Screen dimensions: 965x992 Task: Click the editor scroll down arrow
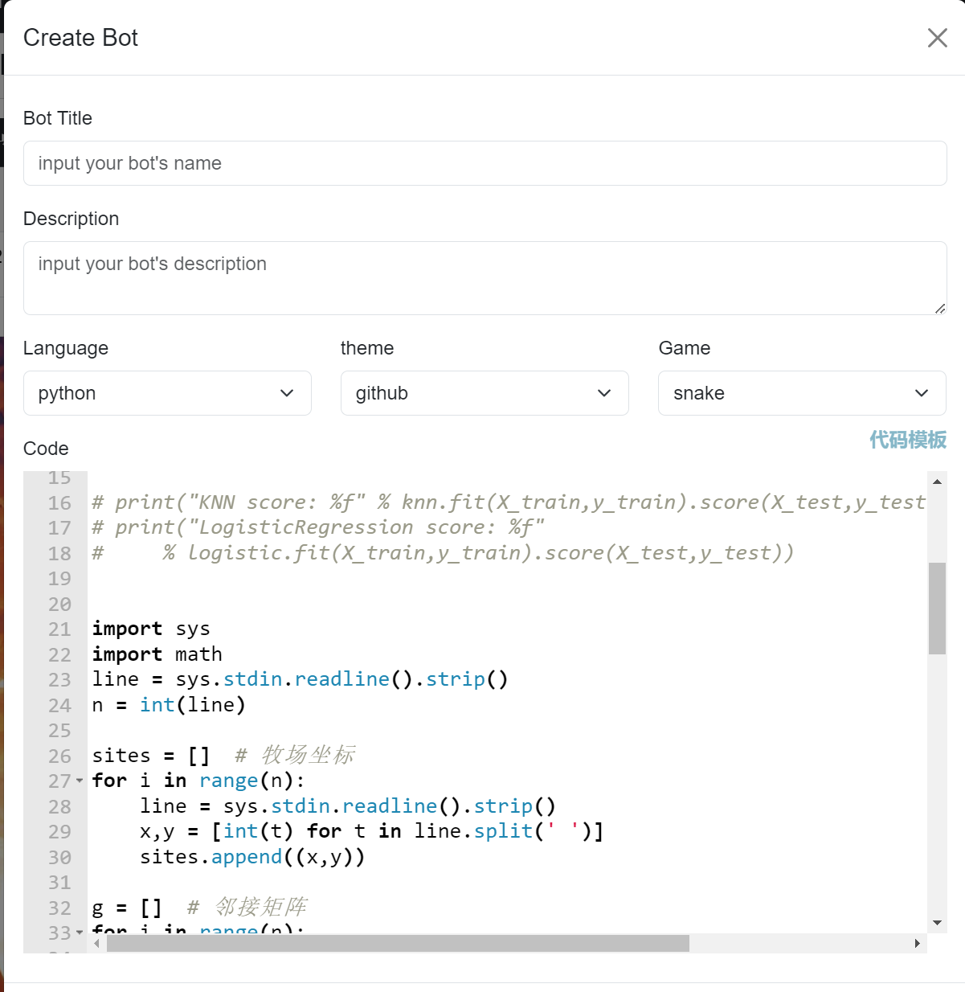(937, 923)
